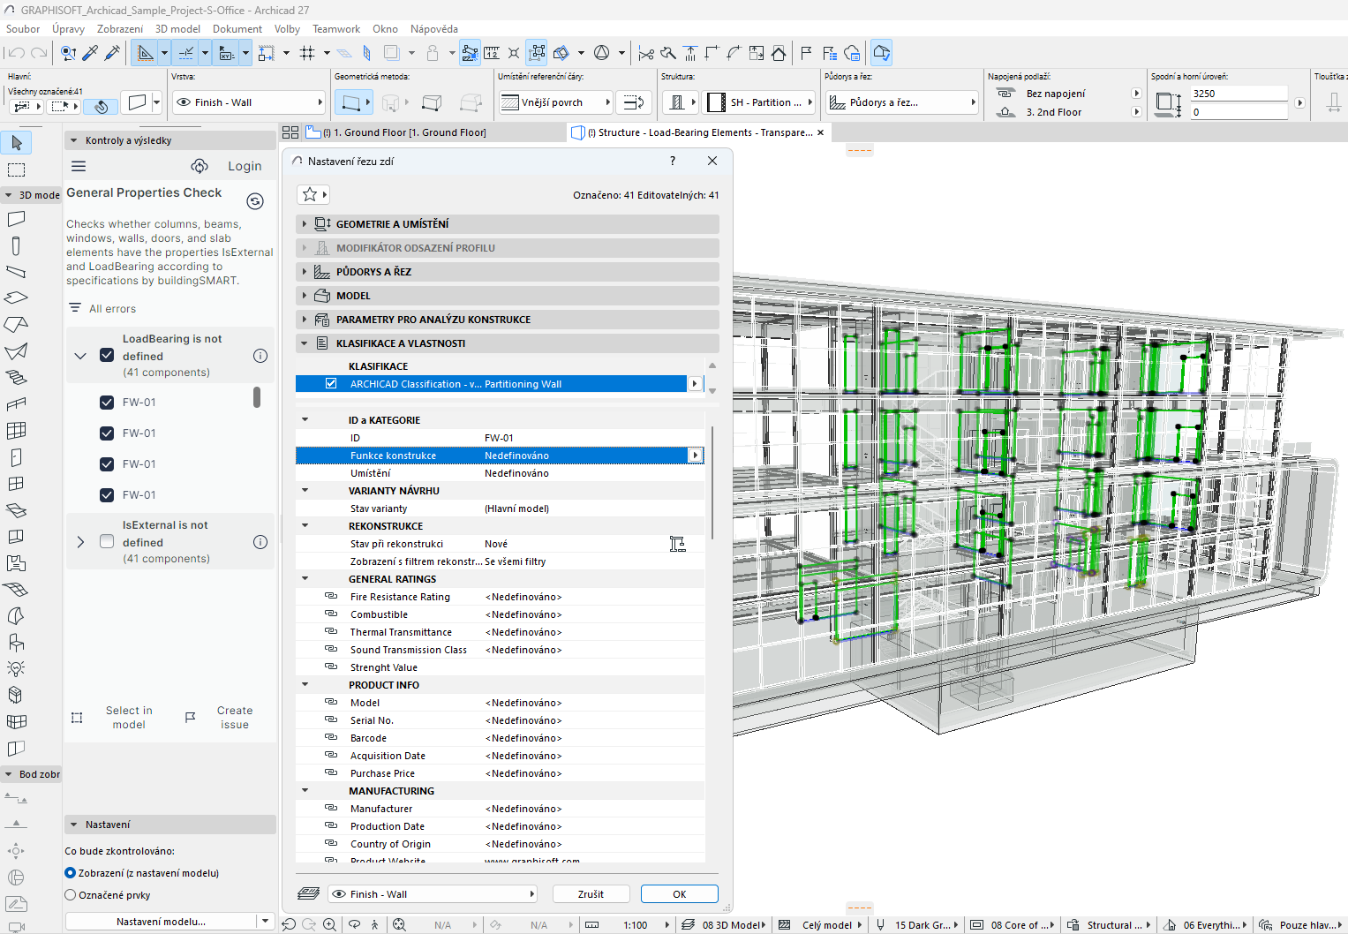Click the OK button
1348x934 pixels.
pos(679,894)
